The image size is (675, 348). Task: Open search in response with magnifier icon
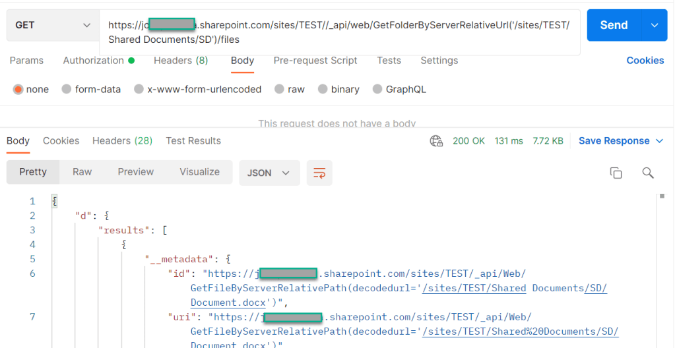[x=647, y=173]
